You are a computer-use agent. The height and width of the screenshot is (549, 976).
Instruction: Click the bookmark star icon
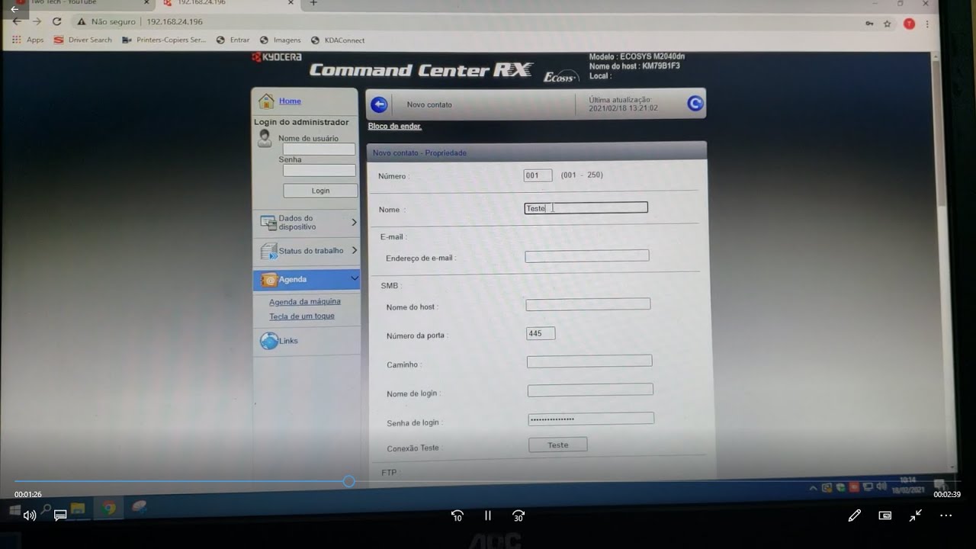tap(888, 24)
